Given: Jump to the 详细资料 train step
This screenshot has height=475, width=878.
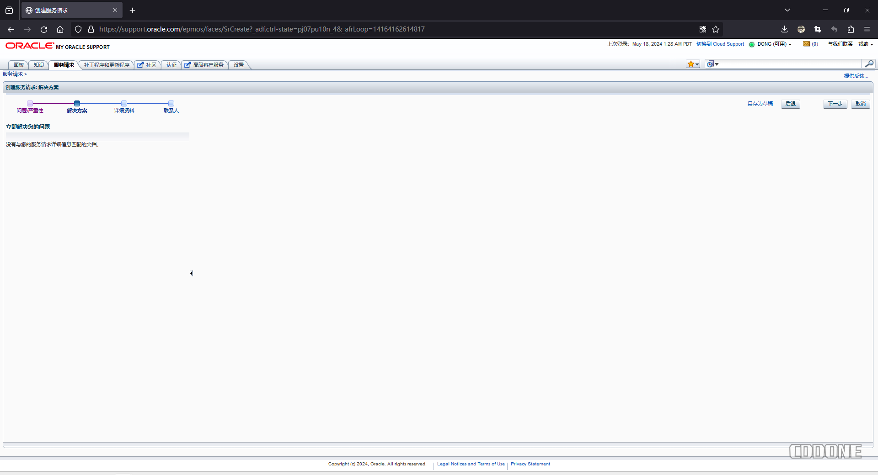Looking at the screenshot, I should coord(124,107).
